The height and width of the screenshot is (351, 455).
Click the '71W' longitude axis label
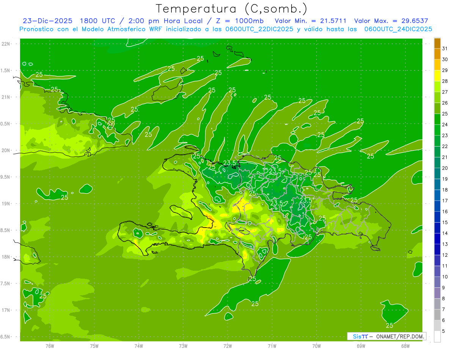point(272,346)
